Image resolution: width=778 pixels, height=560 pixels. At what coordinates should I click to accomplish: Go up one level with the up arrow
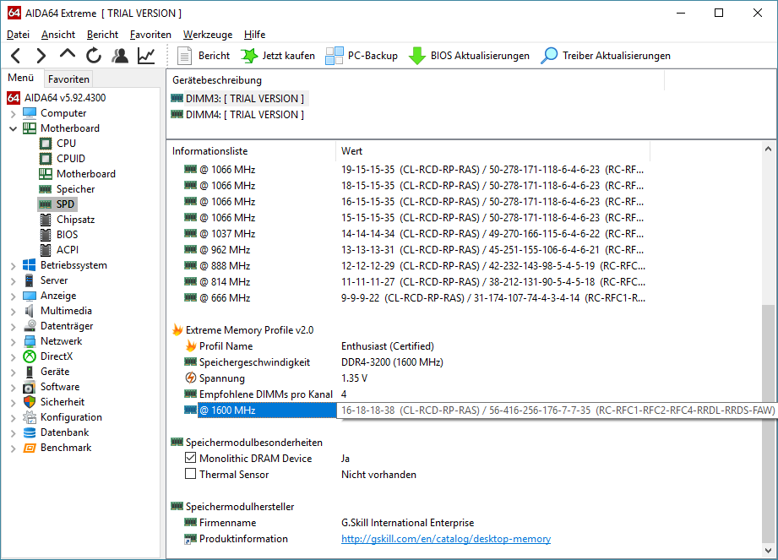(68, 54)
